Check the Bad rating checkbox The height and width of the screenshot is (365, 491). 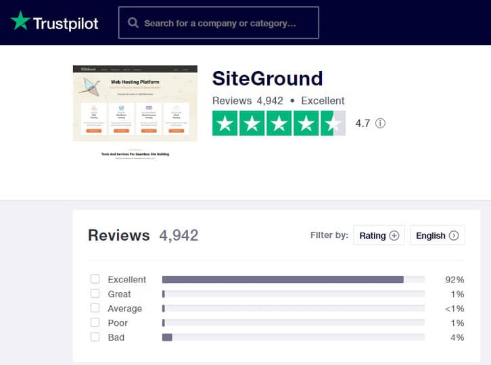tap(95, 337)
